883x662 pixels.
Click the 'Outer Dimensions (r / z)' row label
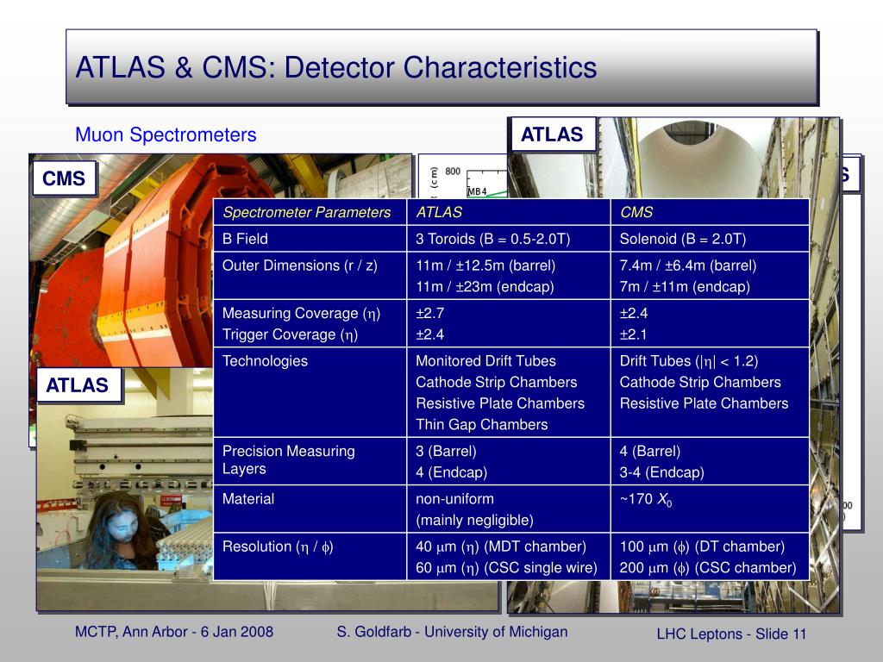pos(299,265)
